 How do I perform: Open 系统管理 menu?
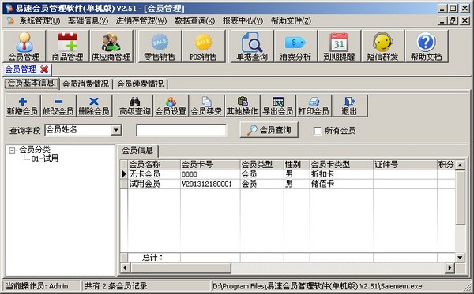pos(39,20)
